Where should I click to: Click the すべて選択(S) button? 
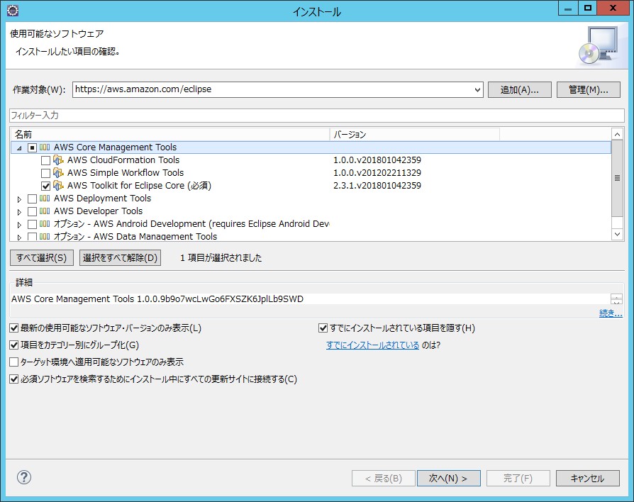coord(42,257)
